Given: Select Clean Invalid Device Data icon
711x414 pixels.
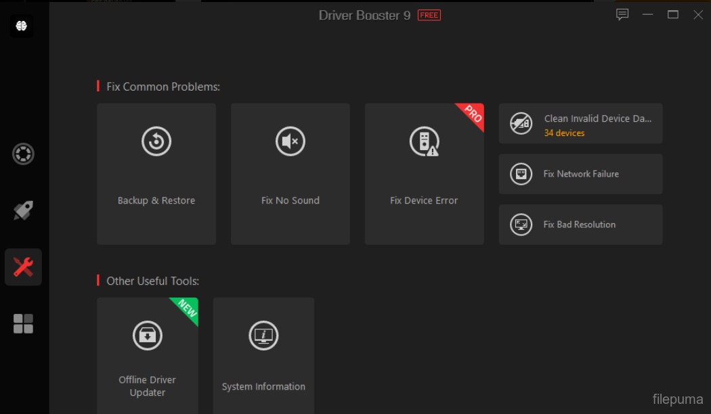Looking at the screenshot, I should click(521, 124).
